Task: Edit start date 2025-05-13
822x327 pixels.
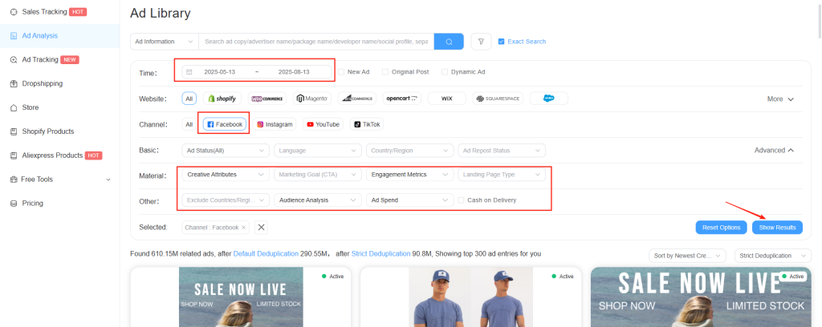Action: (x=220, y=72)
